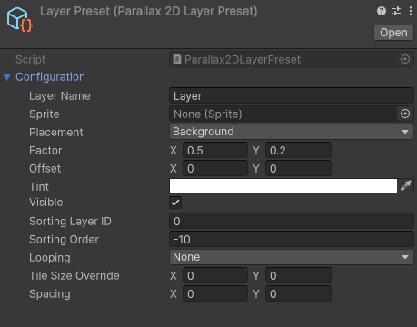
Task: Click the Factor Y field showing 0.2
Action: [x=298, y=151]
